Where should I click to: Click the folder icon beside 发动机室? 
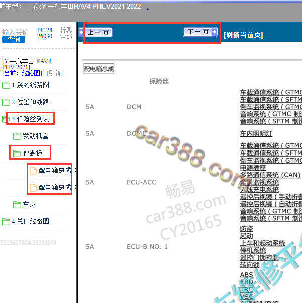[17, 136]
